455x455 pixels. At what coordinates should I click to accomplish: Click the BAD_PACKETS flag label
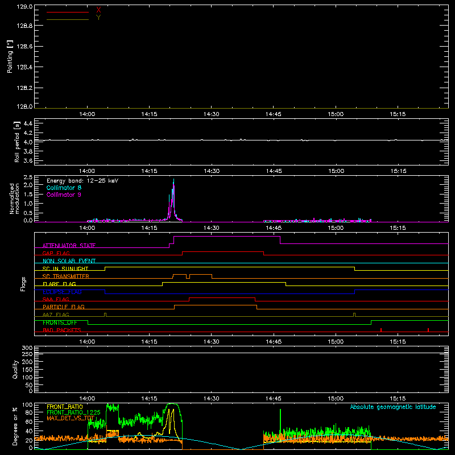[62, 330]
